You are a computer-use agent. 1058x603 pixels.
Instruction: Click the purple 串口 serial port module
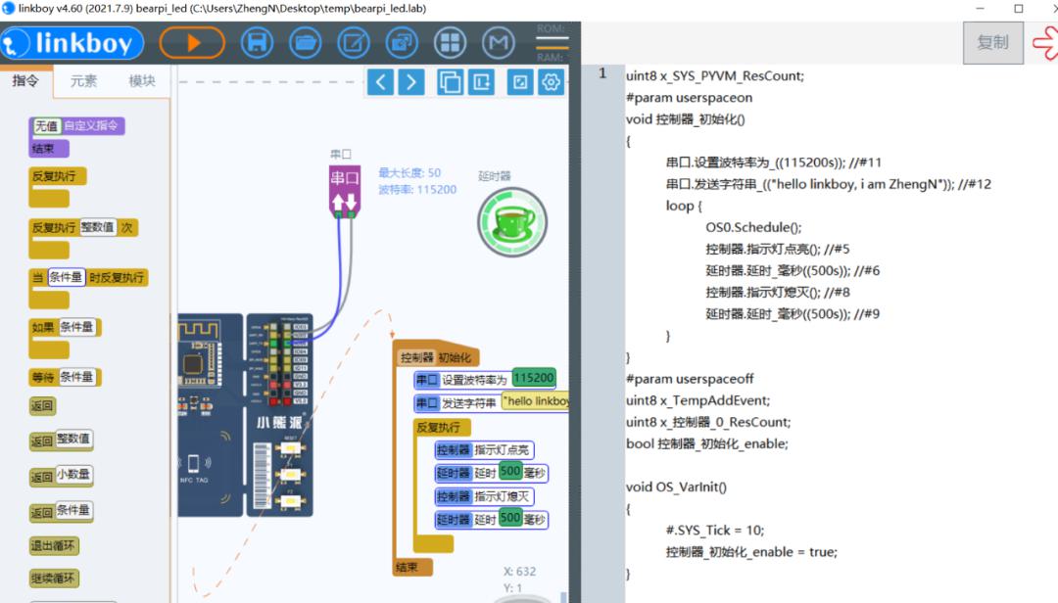click(344, 191)
